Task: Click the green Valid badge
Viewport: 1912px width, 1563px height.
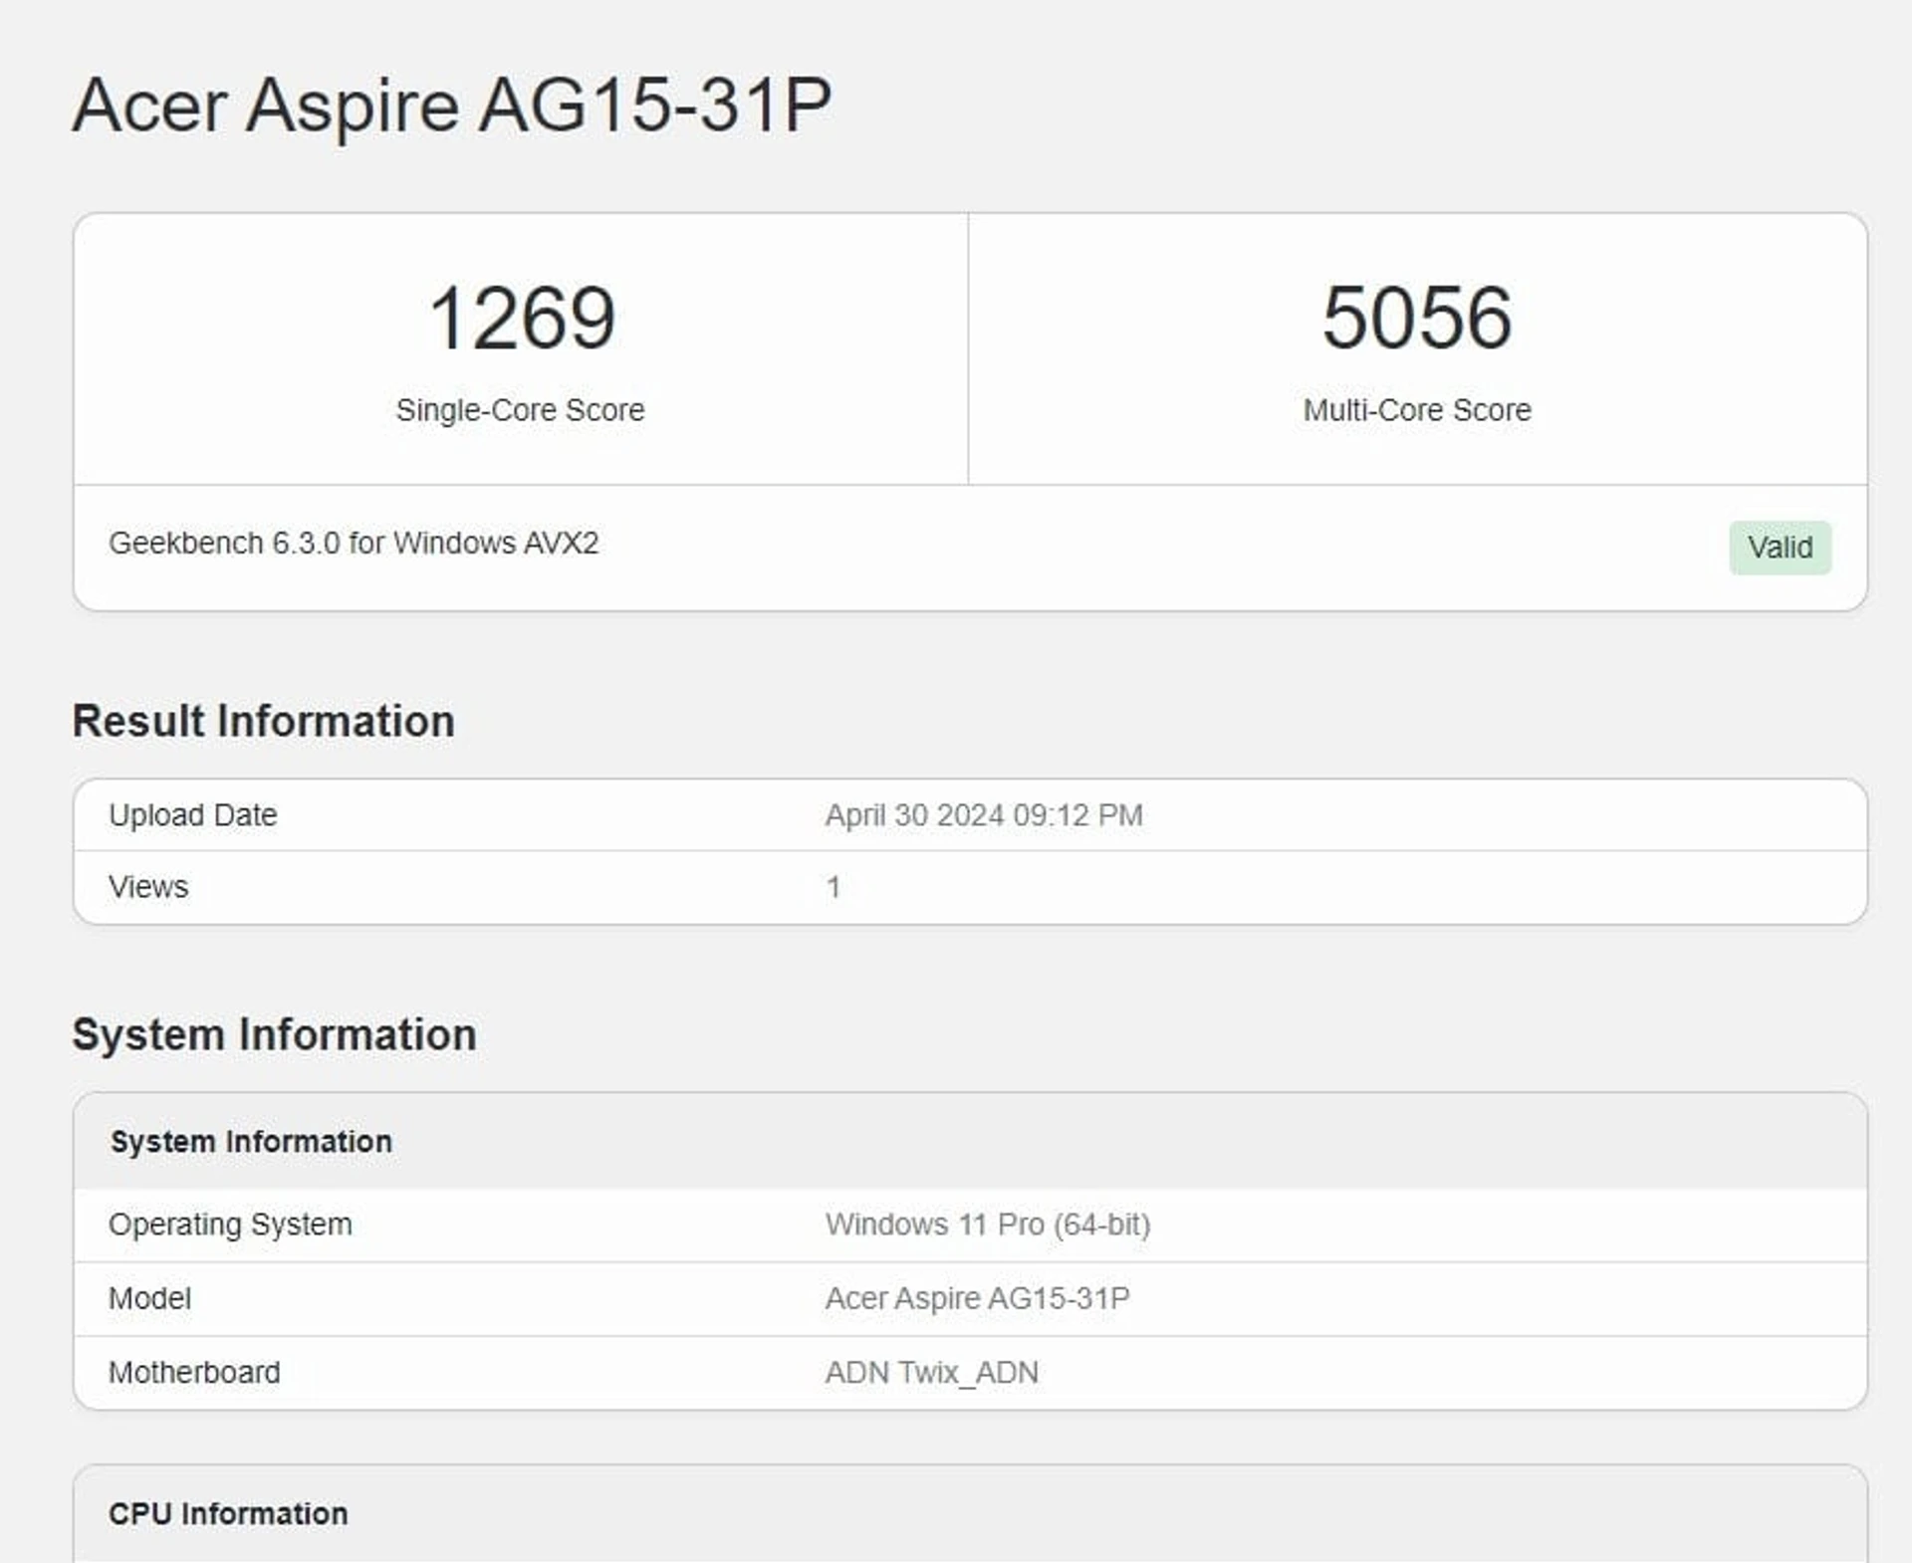Action: (1780, 548)
